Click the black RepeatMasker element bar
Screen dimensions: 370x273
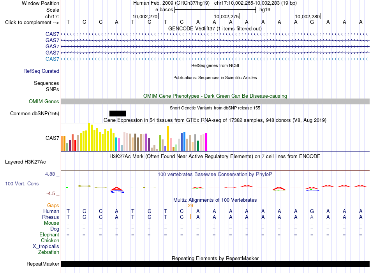tap(215, 264)
